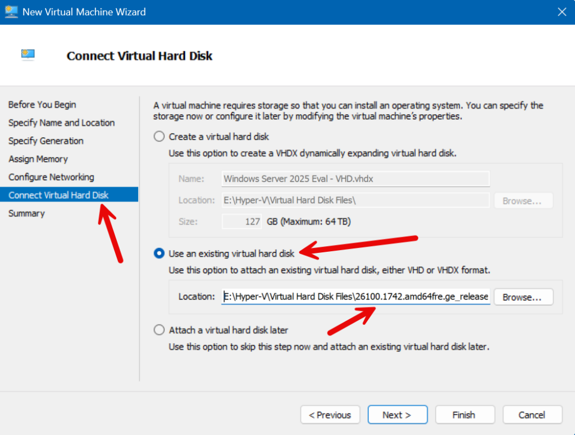Click the Connect Virtual Hard Disk header icon

[28, 55]
